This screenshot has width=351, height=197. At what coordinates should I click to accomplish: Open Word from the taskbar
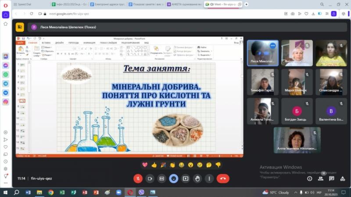coord(28,192)
